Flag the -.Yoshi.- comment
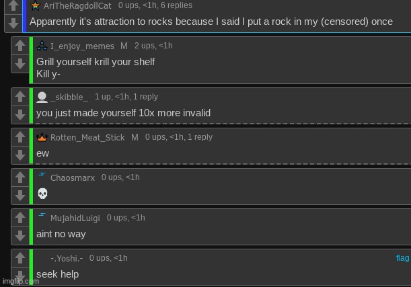 pyautogui.click(x=402, y=258)
